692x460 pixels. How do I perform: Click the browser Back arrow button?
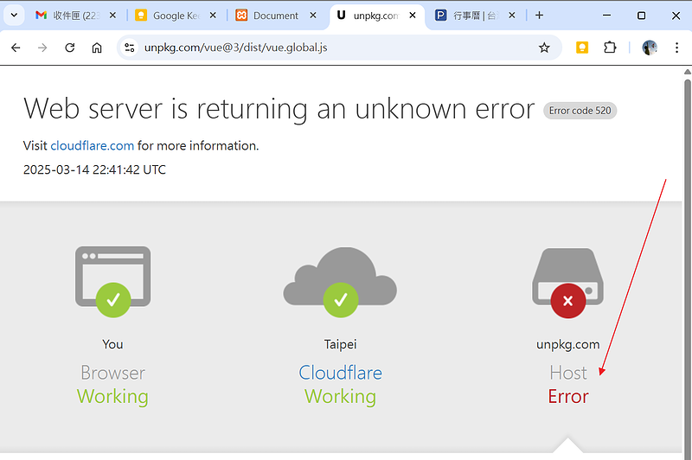[16, 48]
